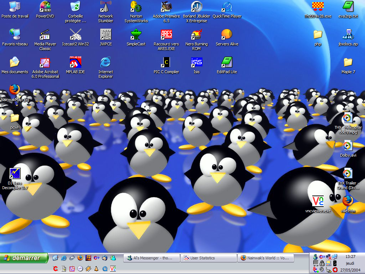Select the Borland JBuilder X Entreprise icon
365x274 pixels.
pyautogui.click(x=196, y=7)
